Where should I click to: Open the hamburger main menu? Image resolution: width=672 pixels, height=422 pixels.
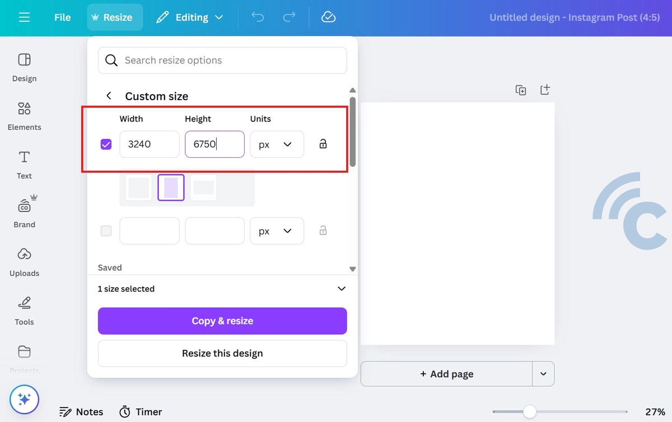[x=24, y=17]
